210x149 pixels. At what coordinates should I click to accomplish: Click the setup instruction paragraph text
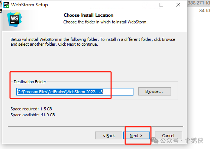coord(93,42)
